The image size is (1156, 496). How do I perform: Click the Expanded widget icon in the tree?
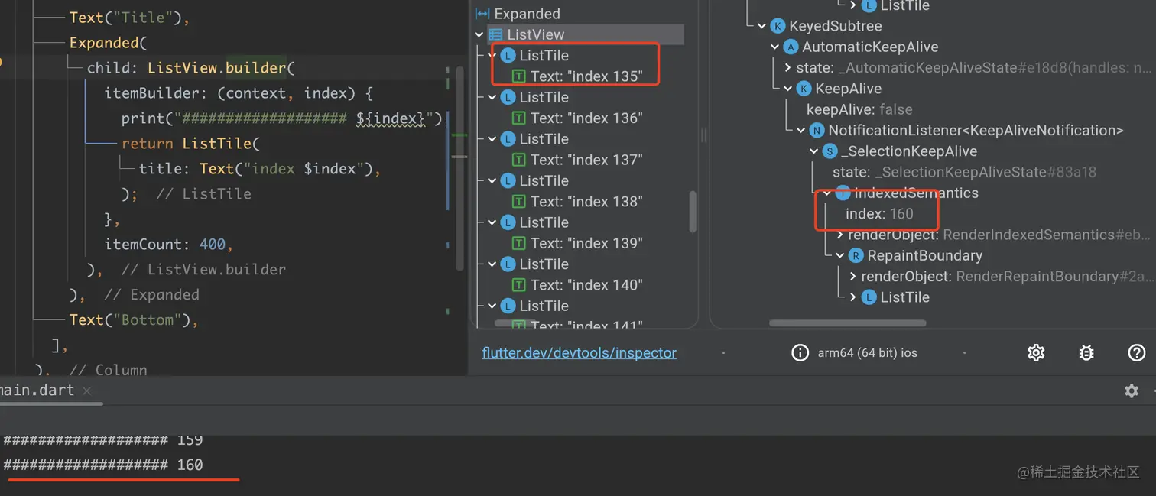[x=482, y=14]
